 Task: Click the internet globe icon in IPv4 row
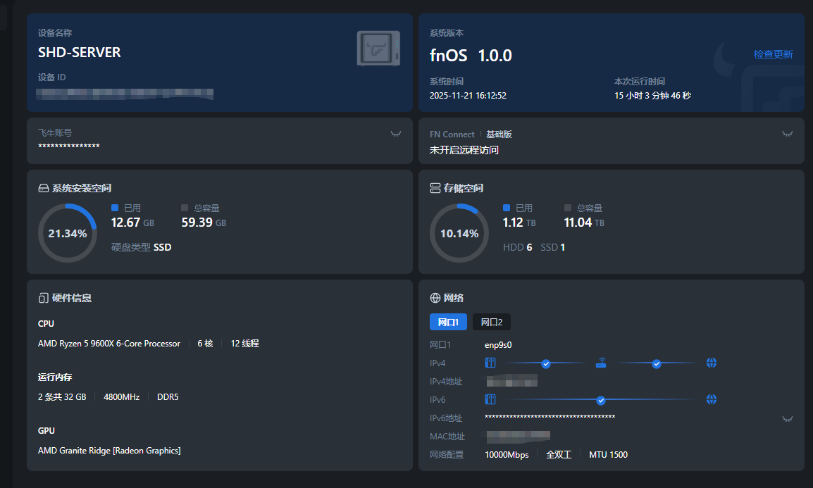(712, 363)
